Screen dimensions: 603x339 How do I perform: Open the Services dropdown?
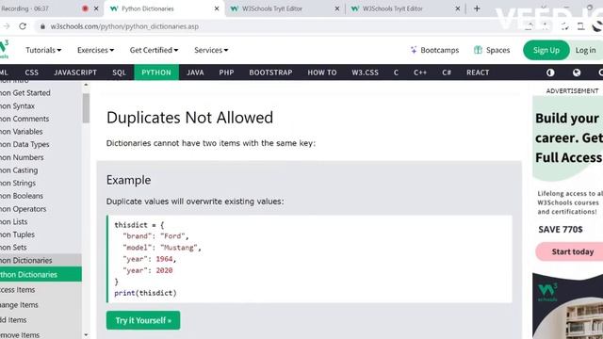(x=211, y=50)
